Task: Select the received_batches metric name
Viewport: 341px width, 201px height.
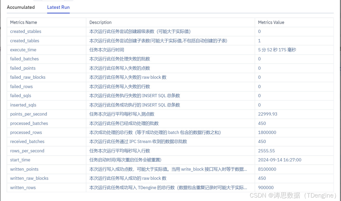Action: pos(27,141)
